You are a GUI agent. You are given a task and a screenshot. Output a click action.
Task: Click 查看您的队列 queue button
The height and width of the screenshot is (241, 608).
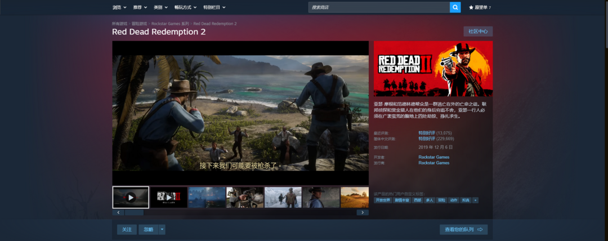click(x=463, y=229)
